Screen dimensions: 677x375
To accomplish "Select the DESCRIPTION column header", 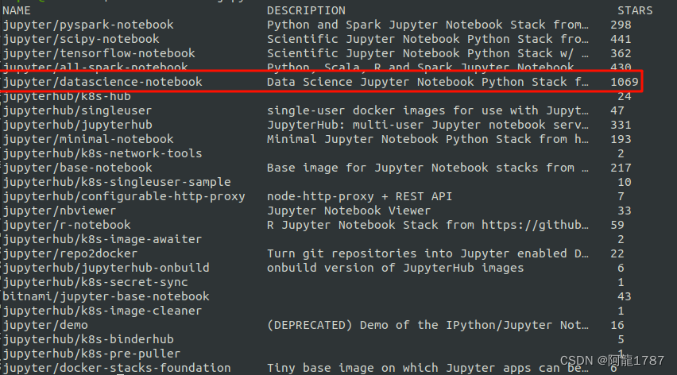I will 306,10.
